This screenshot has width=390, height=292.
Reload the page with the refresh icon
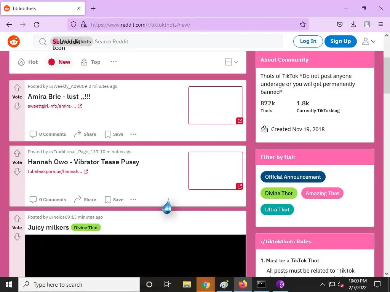(x=37, y=25)
